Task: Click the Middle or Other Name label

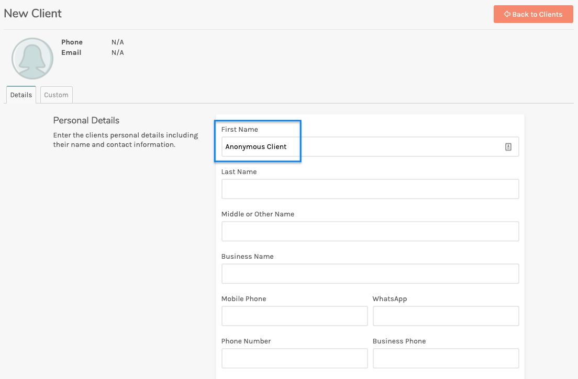Action: pyautogui.click(x=258, y=214)
